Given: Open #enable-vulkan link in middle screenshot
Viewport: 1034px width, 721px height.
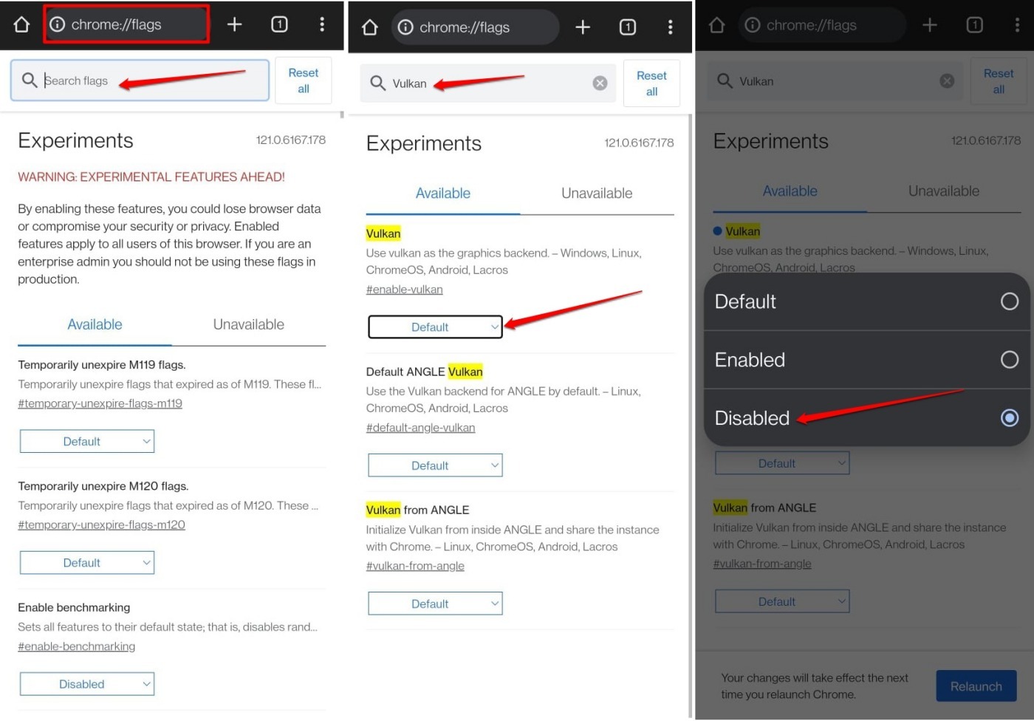Looking at the screenshot, I should click(x=405, y=290).
